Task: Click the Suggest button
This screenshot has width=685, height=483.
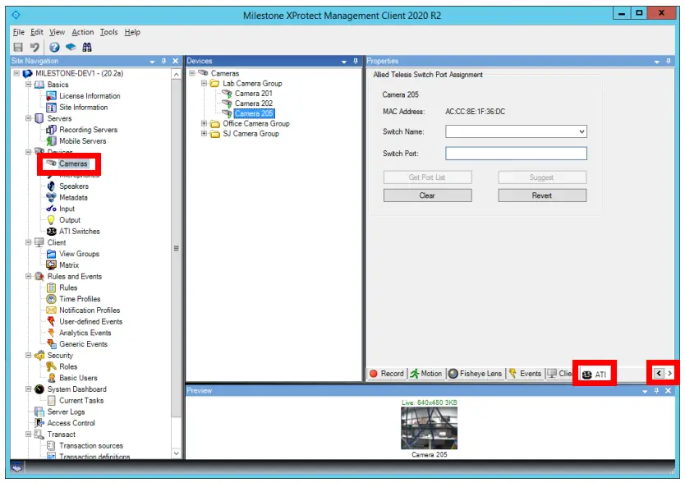Action: pos(542,177)
